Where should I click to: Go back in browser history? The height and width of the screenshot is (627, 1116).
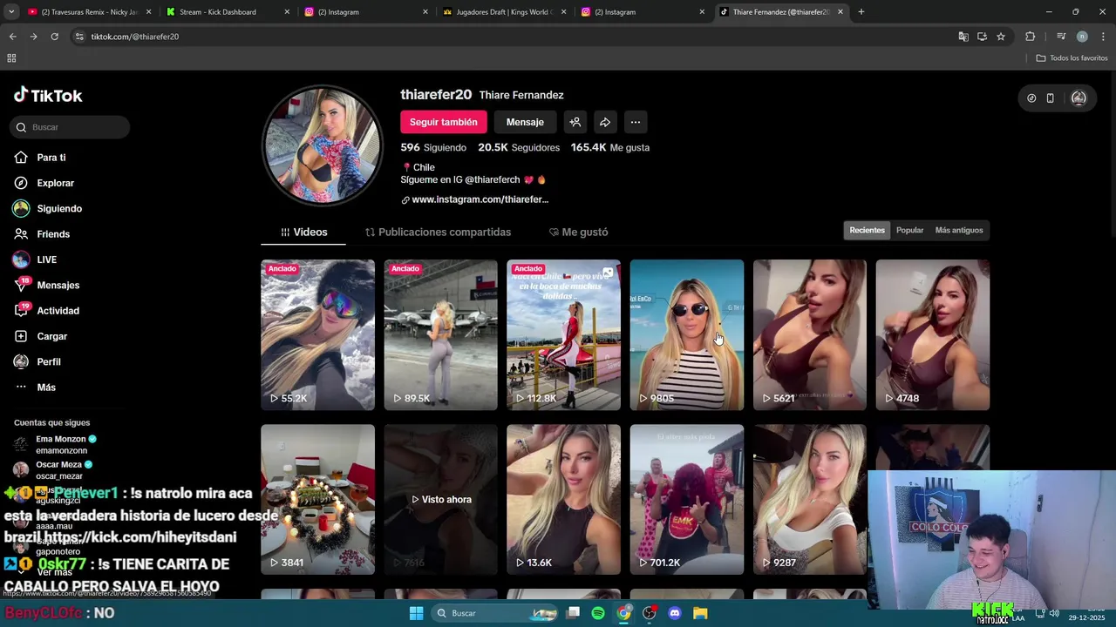(x=12, y=37)
